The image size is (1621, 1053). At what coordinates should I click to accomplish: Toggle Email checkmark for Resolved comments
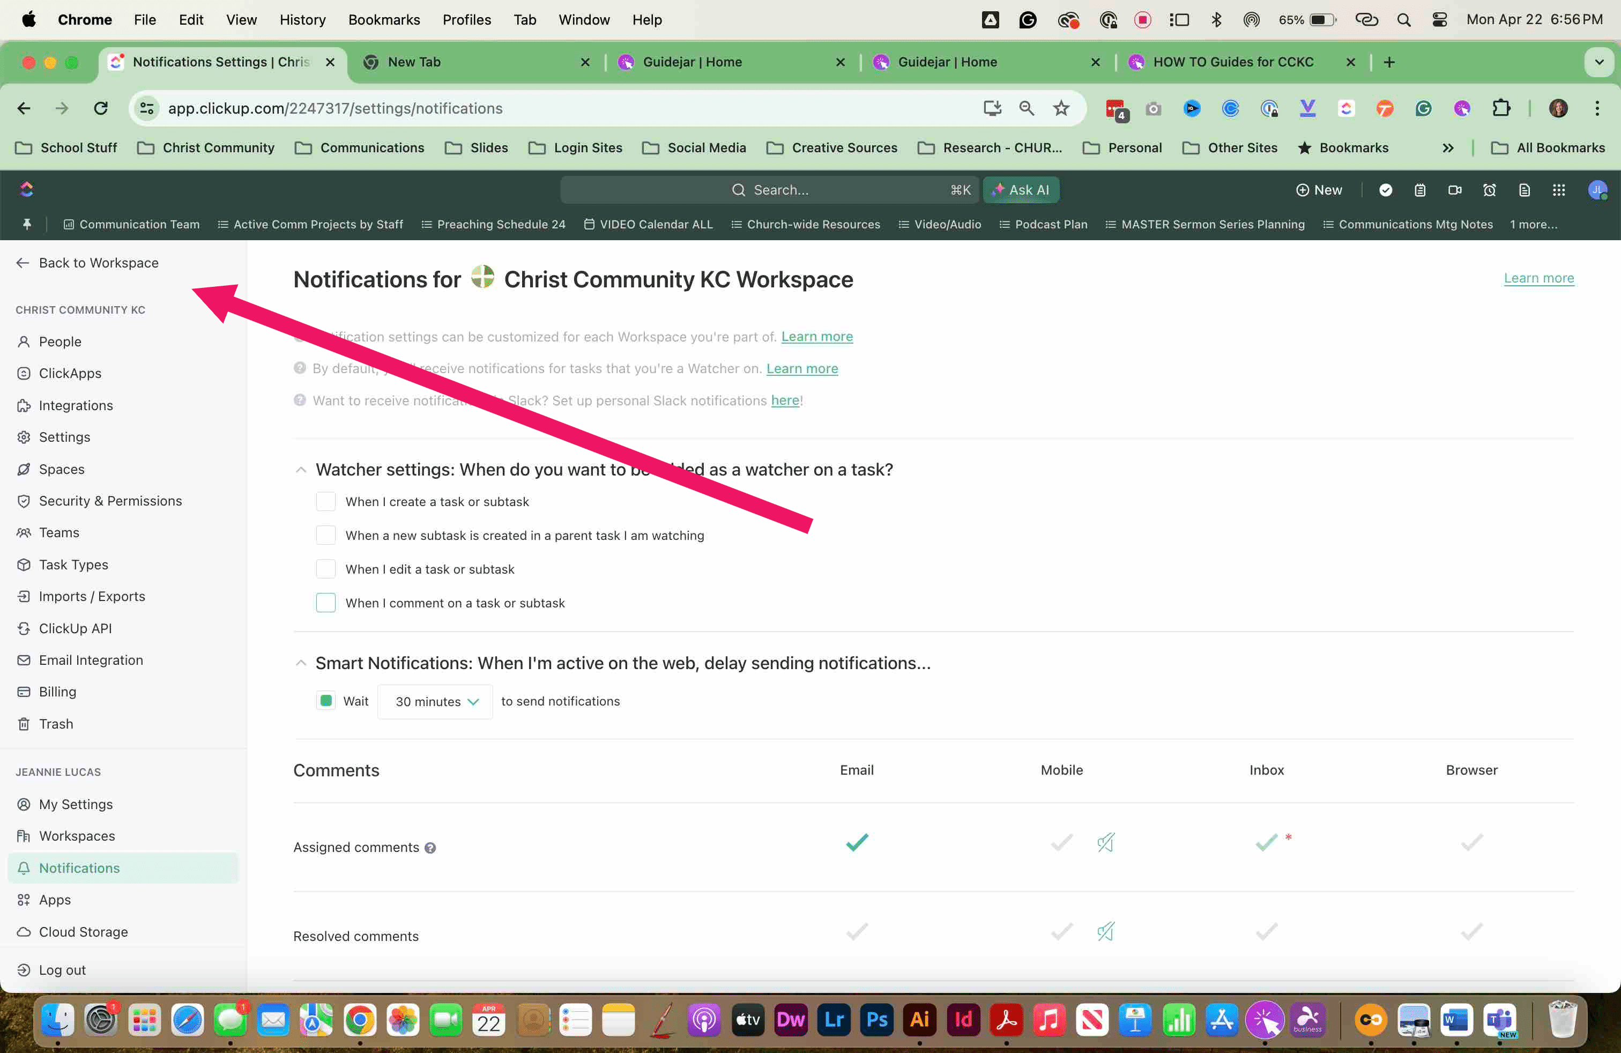[x=857, y=931]
